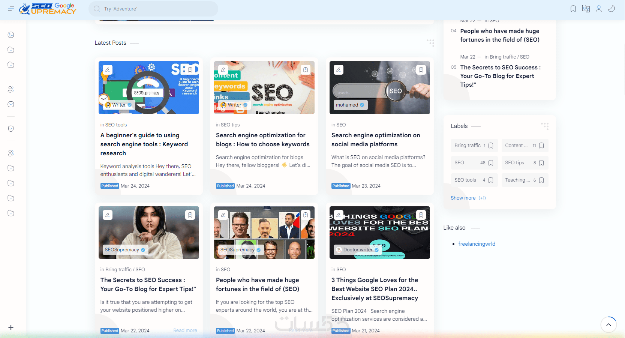Open the shield check icon in the sidebar
The image size is (625, 338).
click(11, 129)
